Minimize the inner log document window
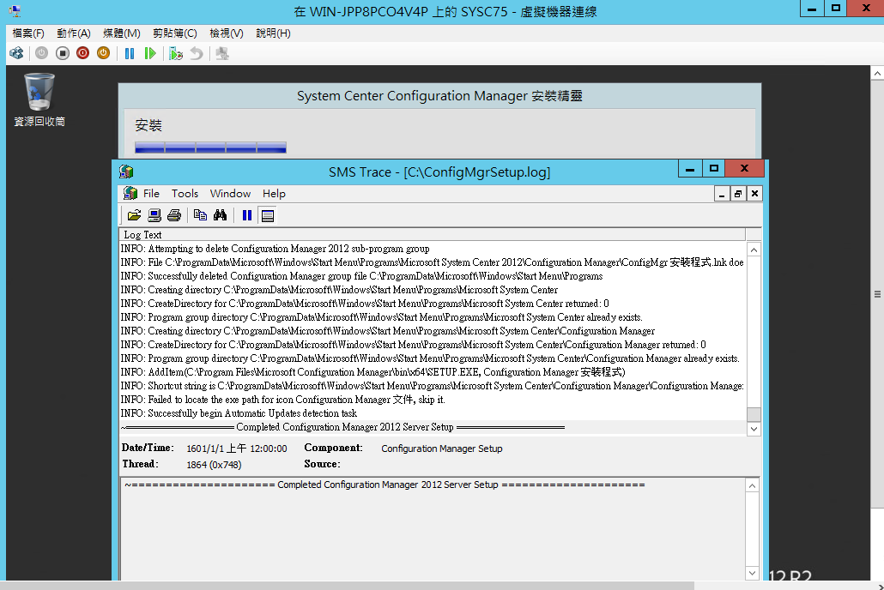Screen dimensions: 884x590 click(x=722, y=194)
